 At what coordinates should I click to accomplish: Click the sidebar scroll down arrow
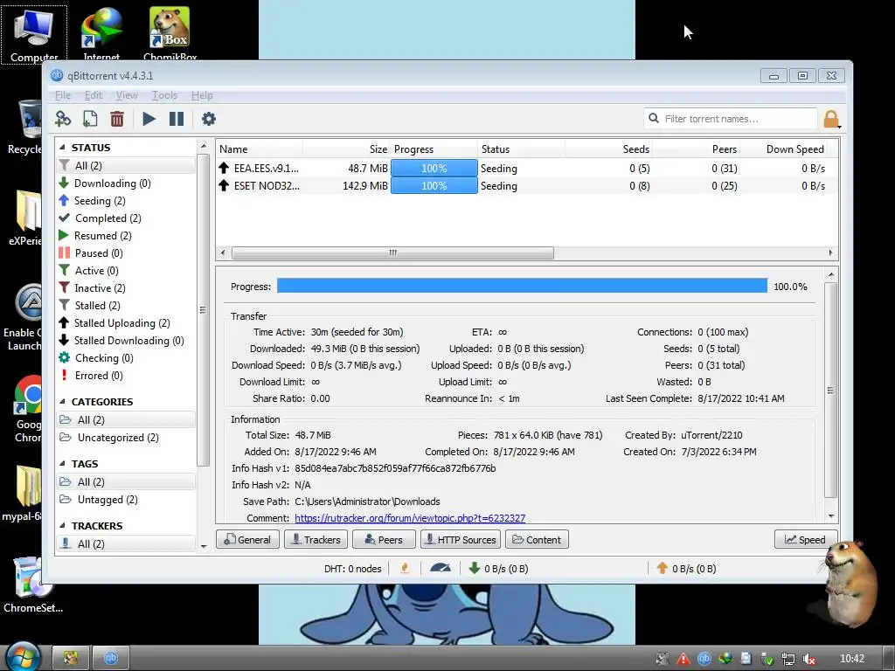point(204,546)
